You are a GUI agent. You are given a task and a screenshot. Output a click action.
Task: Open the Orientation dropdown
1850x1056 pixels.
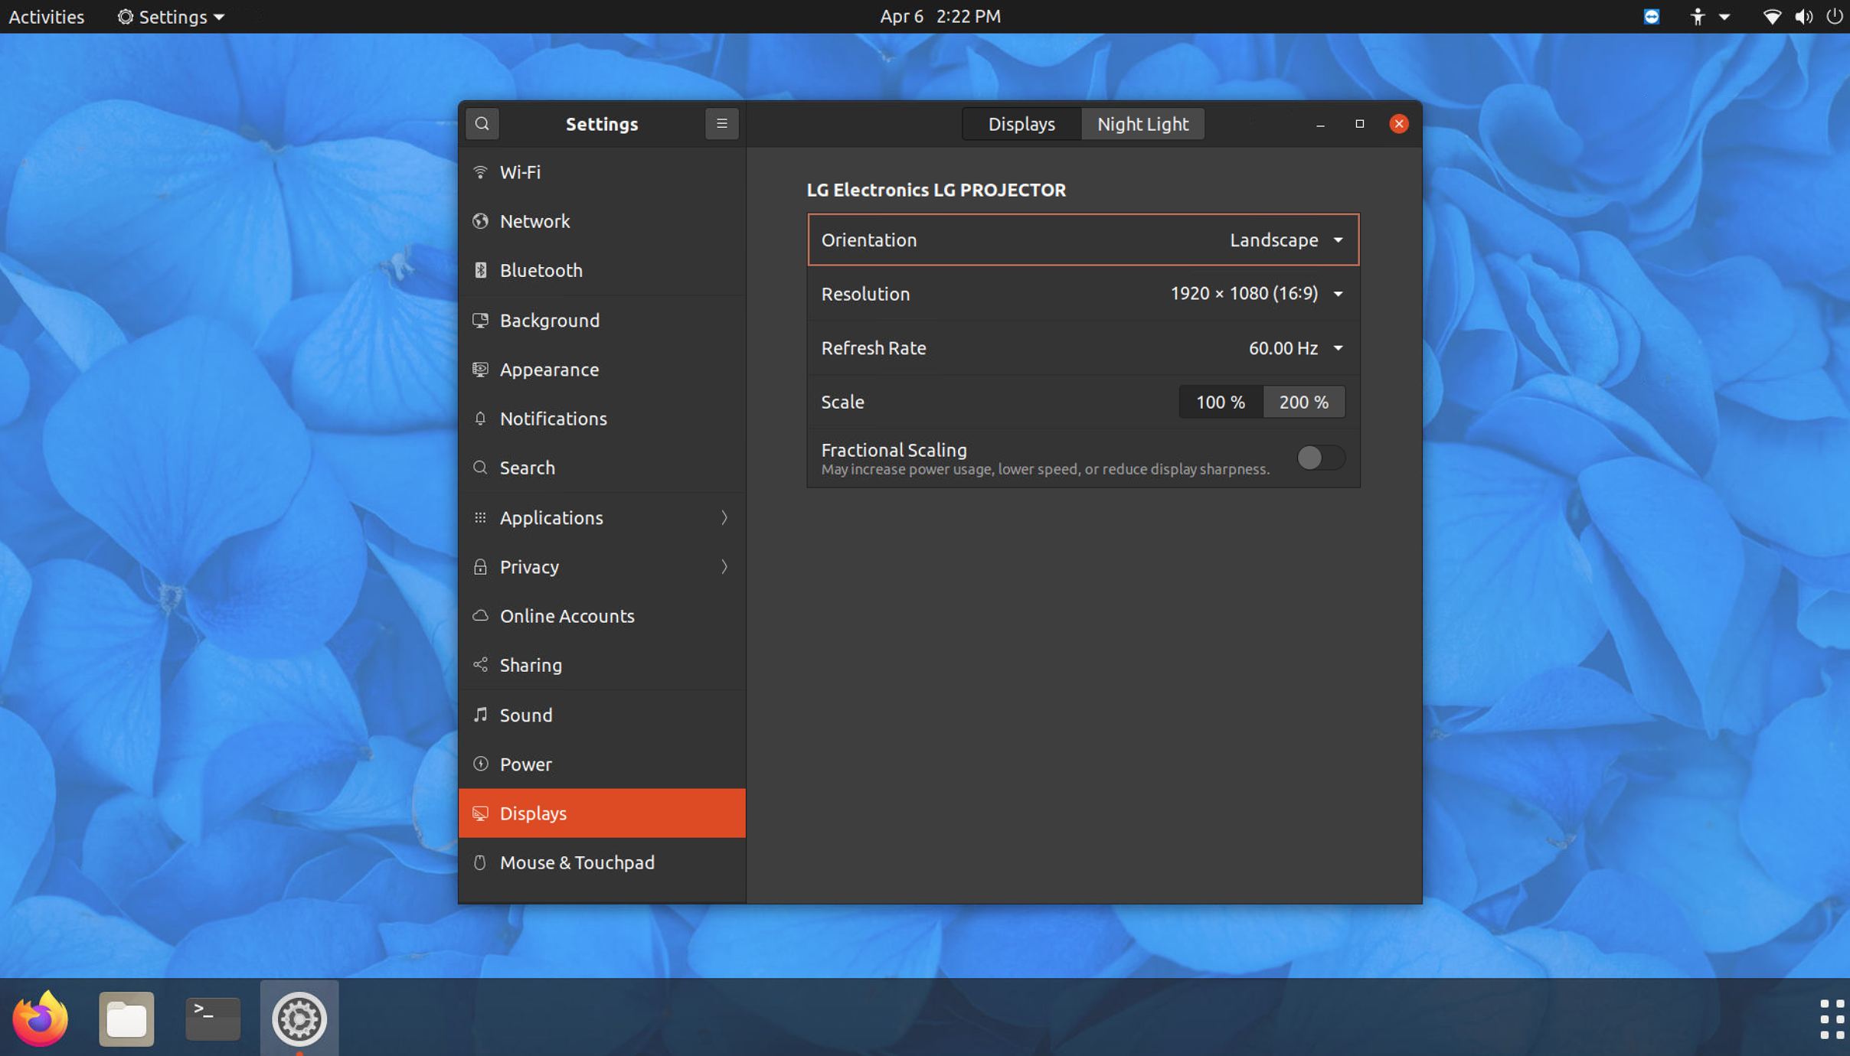click(1286, 240)
